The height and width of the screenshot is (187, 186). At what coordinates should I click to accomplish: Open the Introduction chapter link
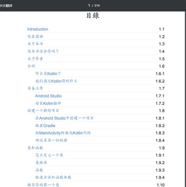[x=37, y=29]
